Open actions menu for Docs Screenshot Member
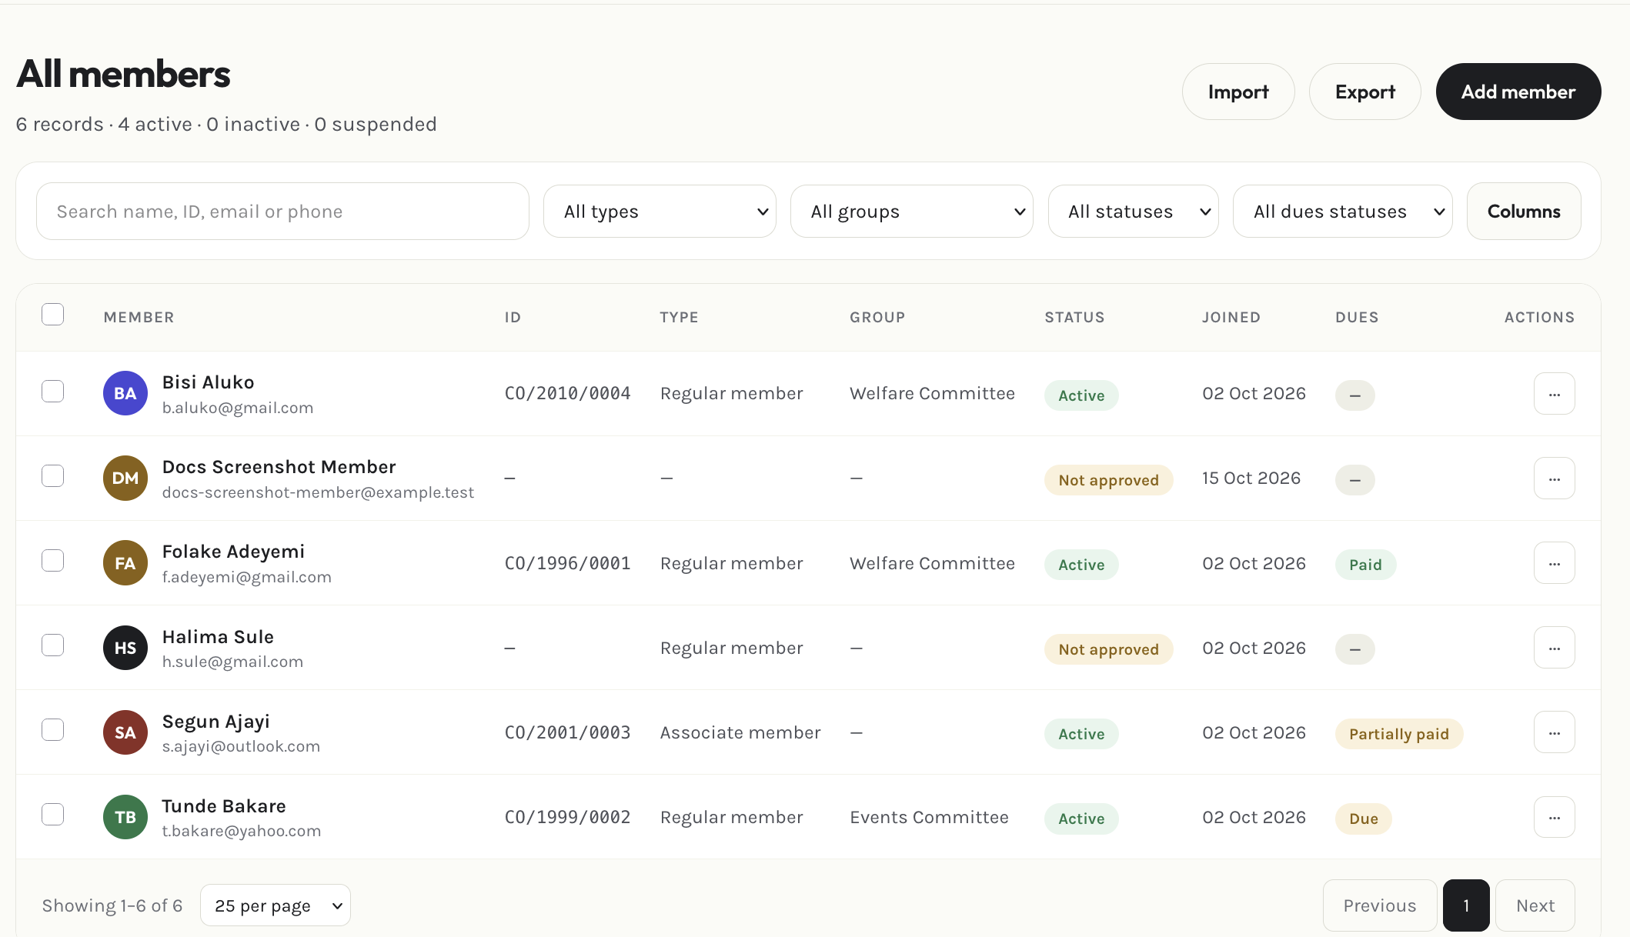The height and width of the screenshot is (937, 1630). tap(1554, 479)
